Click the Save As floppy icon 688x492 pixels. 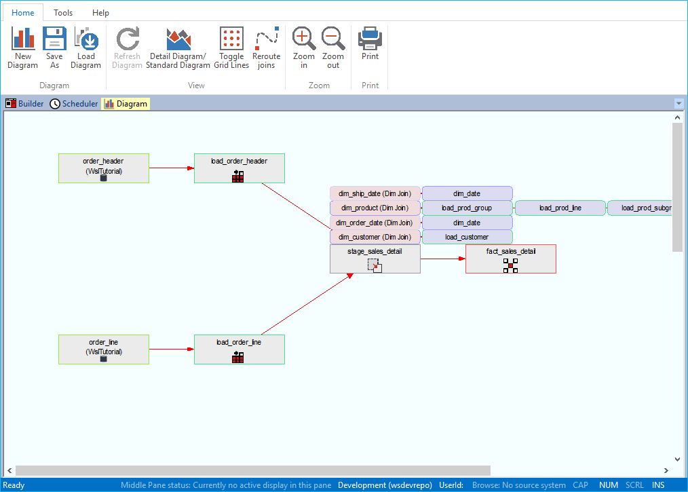[54, 38]
